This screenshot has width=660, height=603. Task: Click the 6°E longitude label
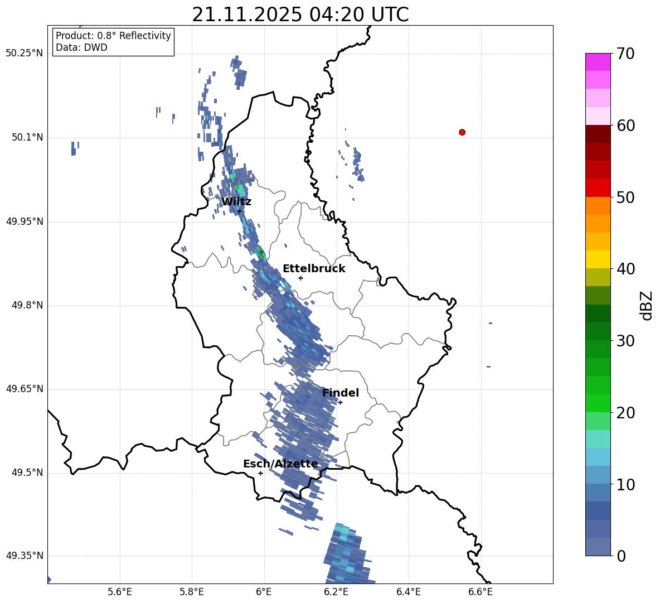pos(264,592)
